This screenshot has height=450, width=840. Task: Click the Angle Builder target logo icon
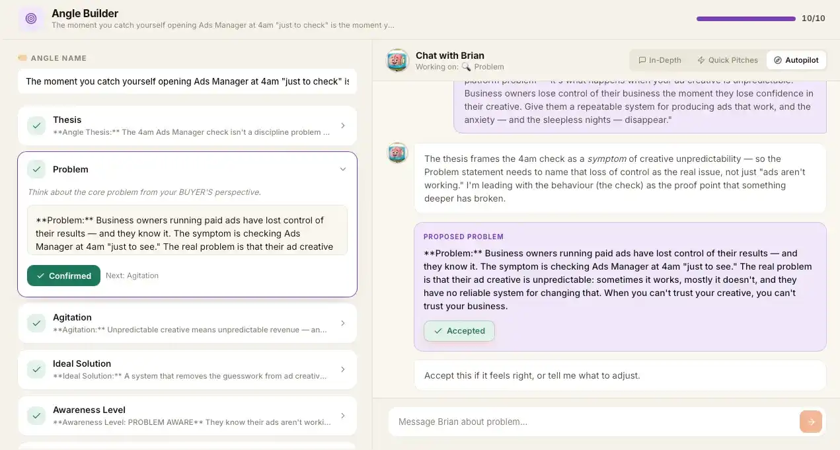tap(31, 19)
